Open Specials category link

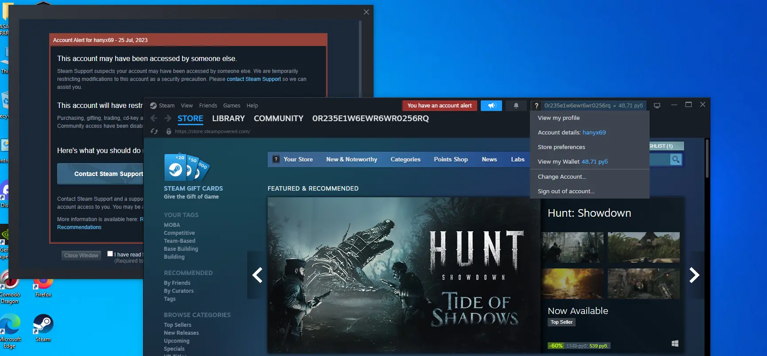pyautogui.click(x=174, y=349)
